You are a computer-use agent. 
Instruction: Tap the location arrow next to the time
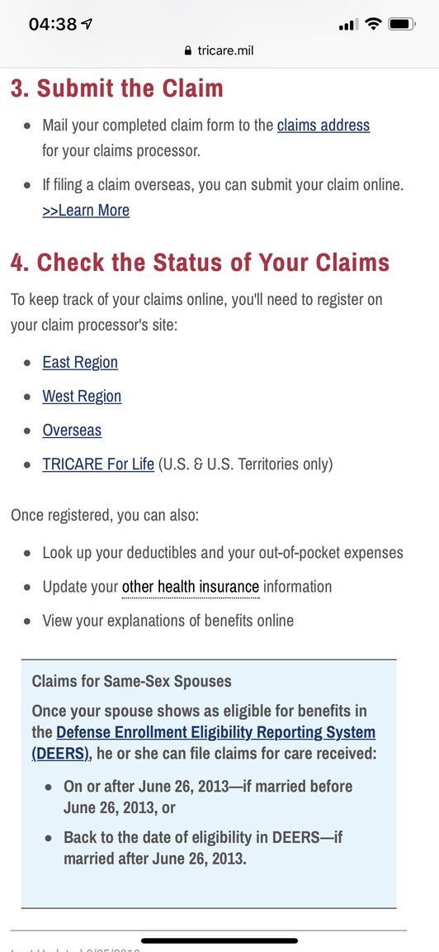[x=87, y=24]
